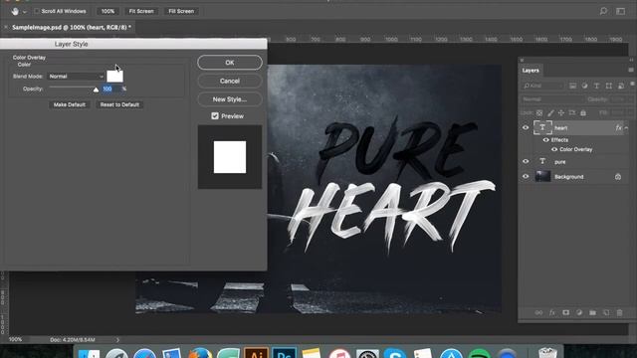Open the layer Kind filter dropdown
This screenshot has height=358, width=637.
pyautogui.click(x=542, y=86)
